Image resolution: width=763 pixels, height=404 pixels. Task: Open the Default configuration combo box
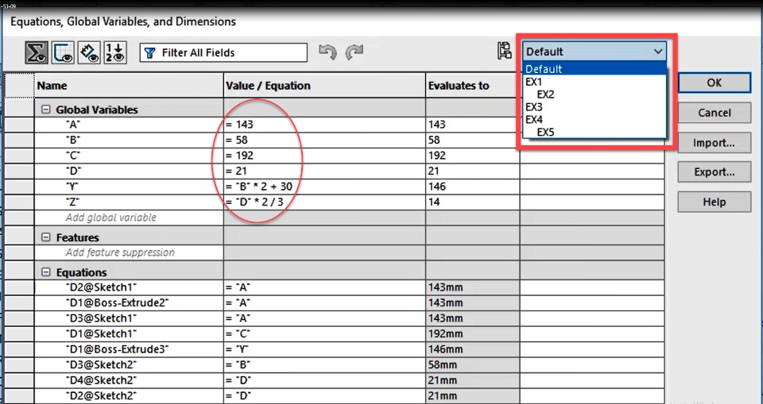click(x=595, y=52)
